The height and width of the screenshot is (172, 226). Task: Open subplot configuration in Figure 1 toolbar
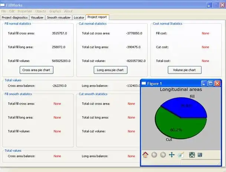(192, 155)
